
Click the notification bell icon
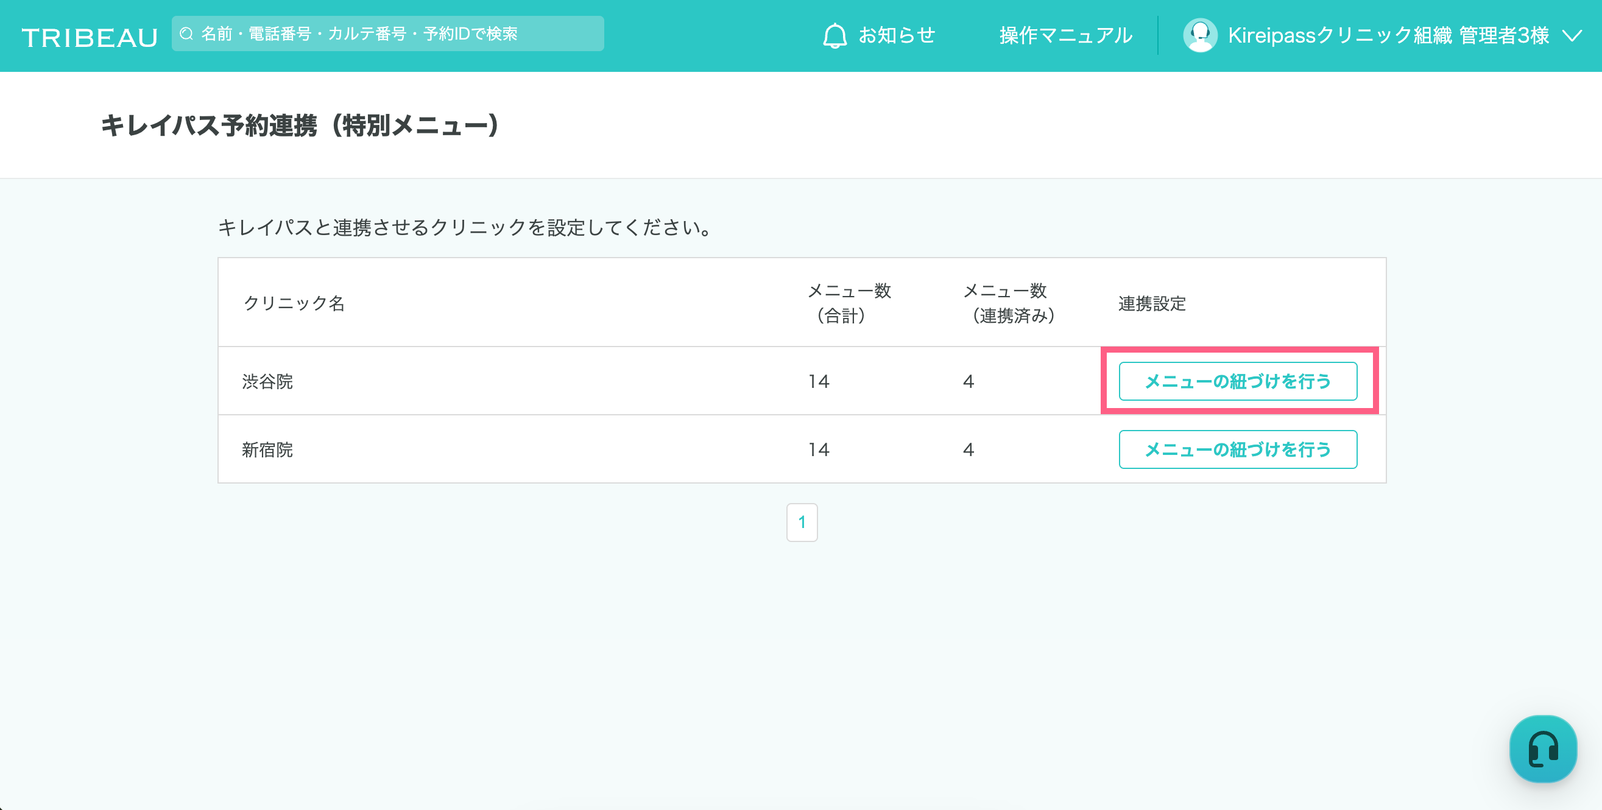[x=834, y=35]
